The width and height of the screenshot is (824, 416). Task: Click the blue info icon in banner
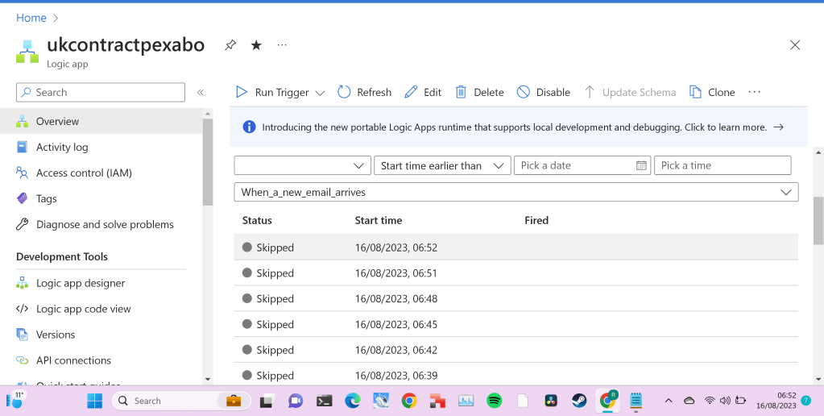(x=249, y=127)
